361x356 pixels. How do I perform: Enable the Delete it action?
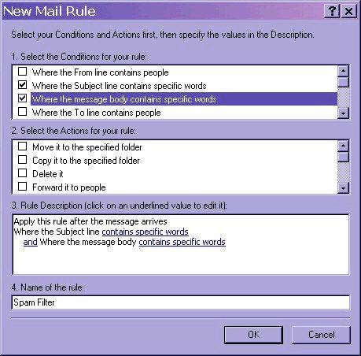click(x=23, y=173)
